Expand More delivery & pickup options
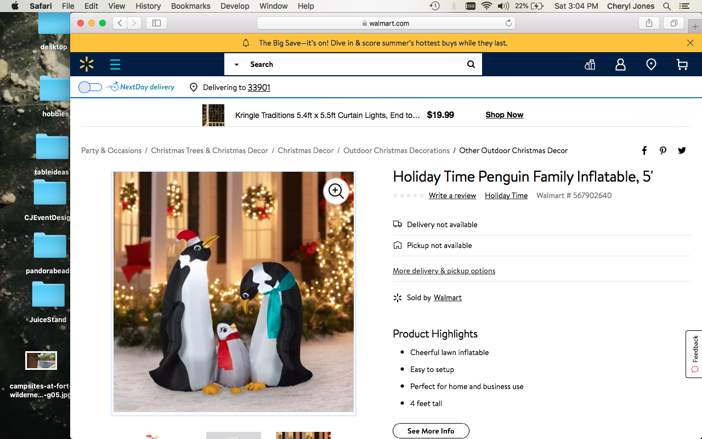702x439 pixels. coord(444,271)
